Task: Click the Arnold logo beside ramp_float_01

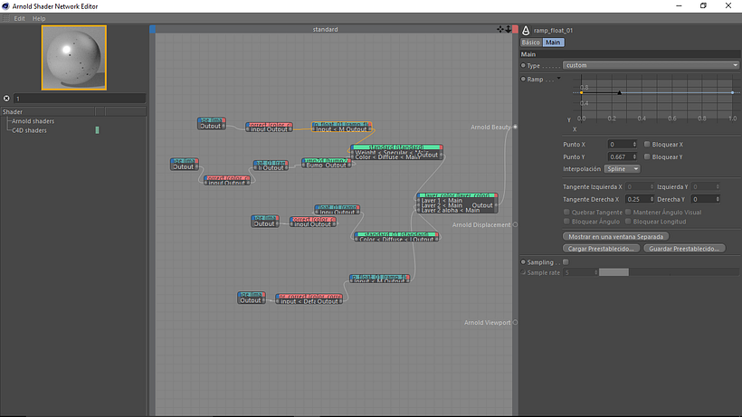Action: coord(527,30)
